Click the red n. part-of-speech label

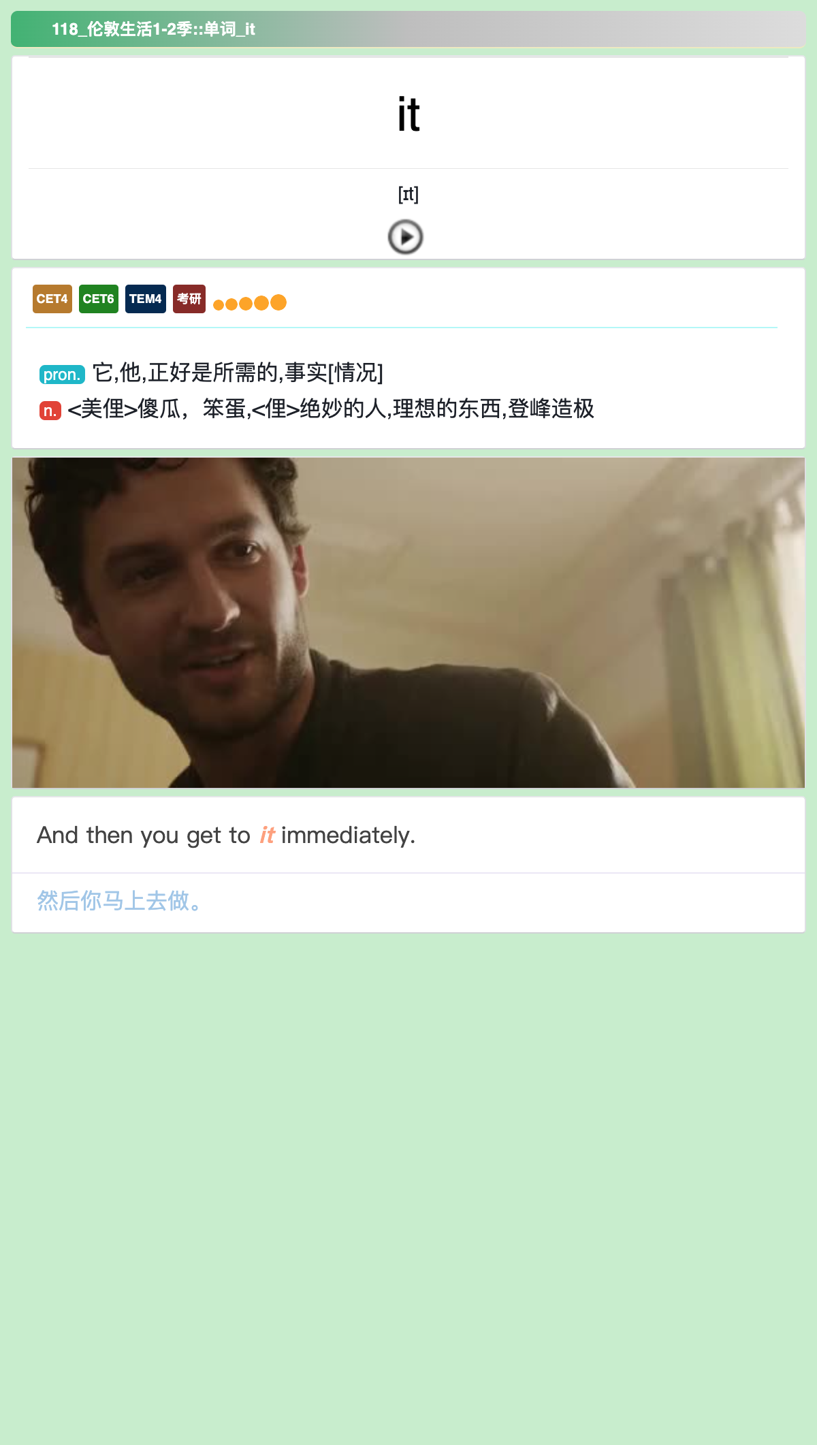[x=50, y=411]
